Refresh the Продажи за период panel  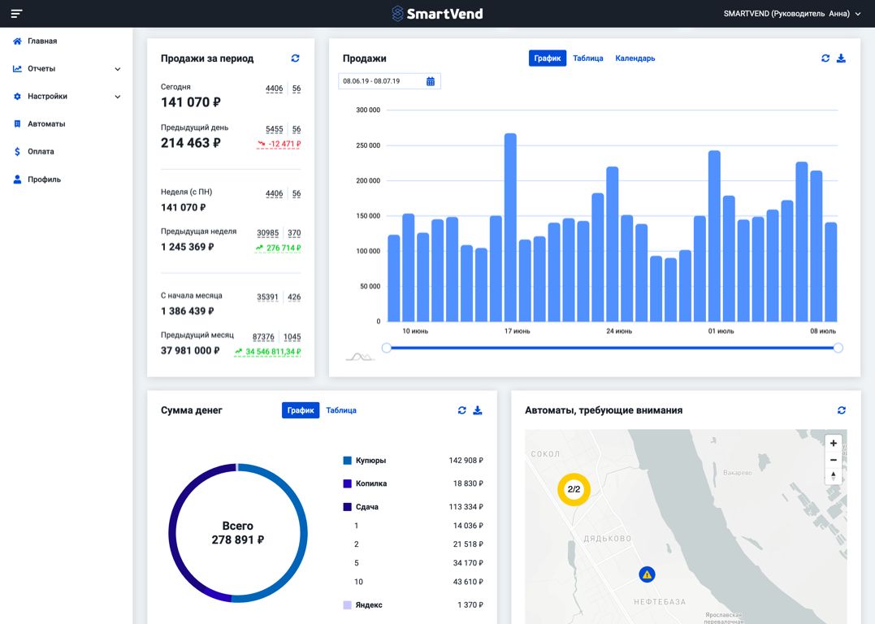295,58
